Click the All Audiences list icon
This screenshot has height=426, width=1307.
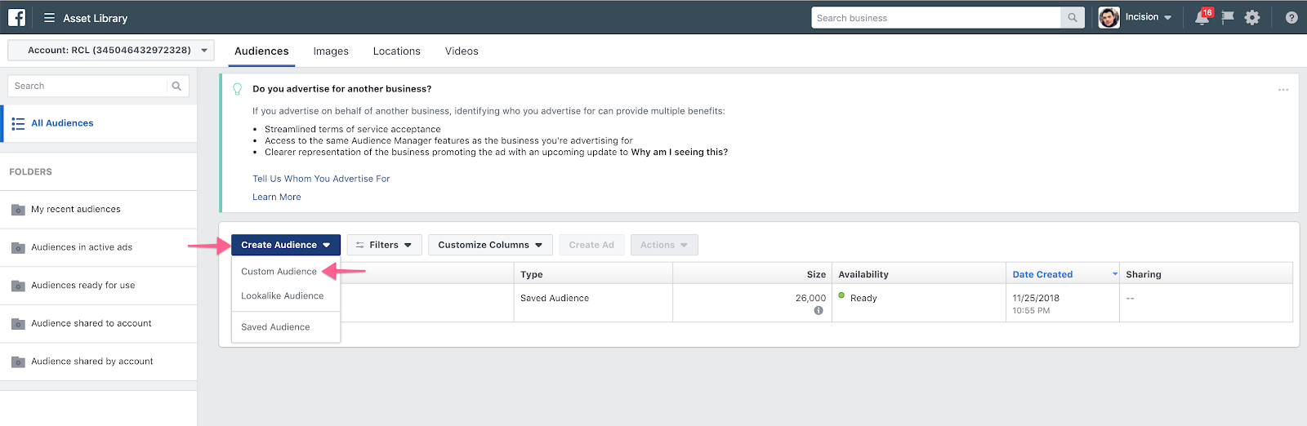pyautogui.click(x=18, y=123)
